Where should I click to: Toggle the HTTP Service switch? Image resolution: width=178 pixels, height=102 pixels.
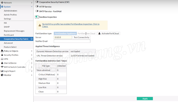pos(37,6)
